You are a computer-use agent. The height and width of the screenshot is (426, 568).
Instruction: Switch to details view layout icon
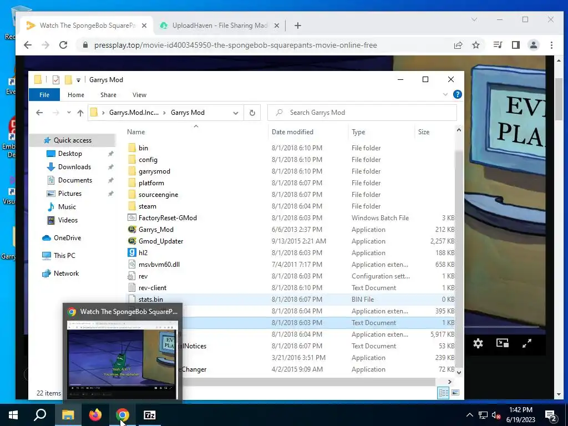tap(443, 393)
